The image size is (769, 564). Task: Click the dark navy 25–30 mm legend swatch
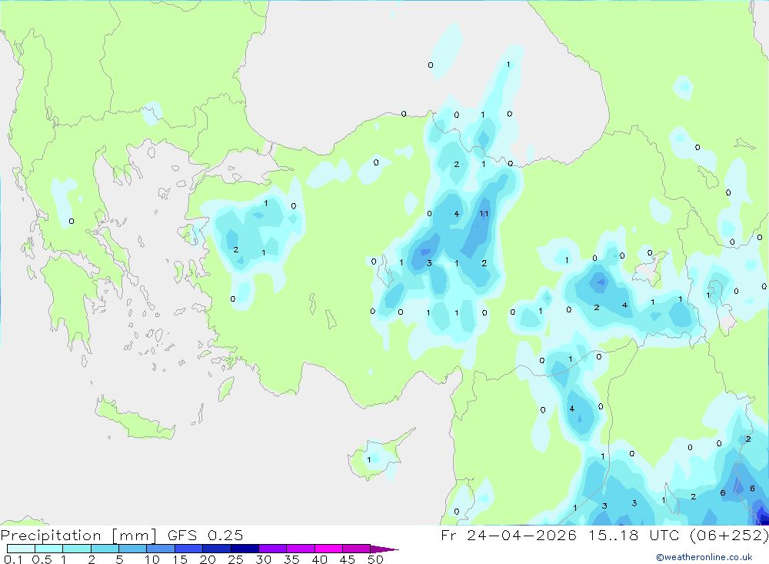click(x=245, y=549)
